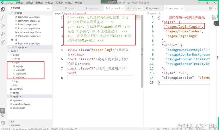
Task: Open the 编辑(E) menu
Action: (x=19, y=3)
